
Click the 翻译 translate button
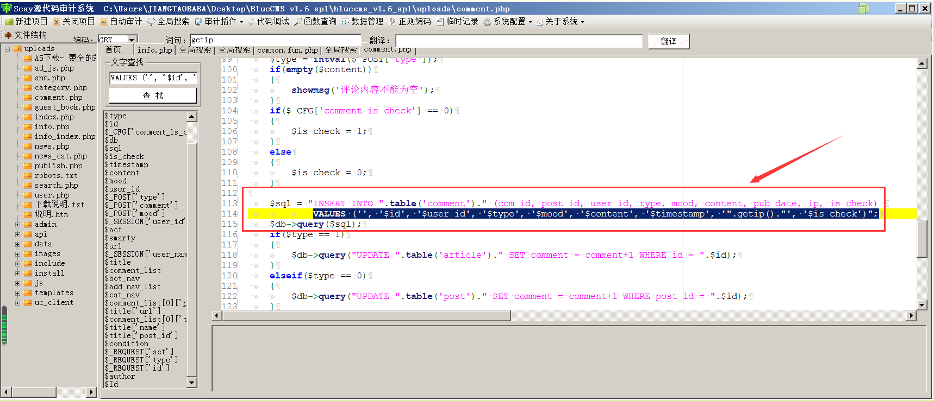tap(668, 41)
